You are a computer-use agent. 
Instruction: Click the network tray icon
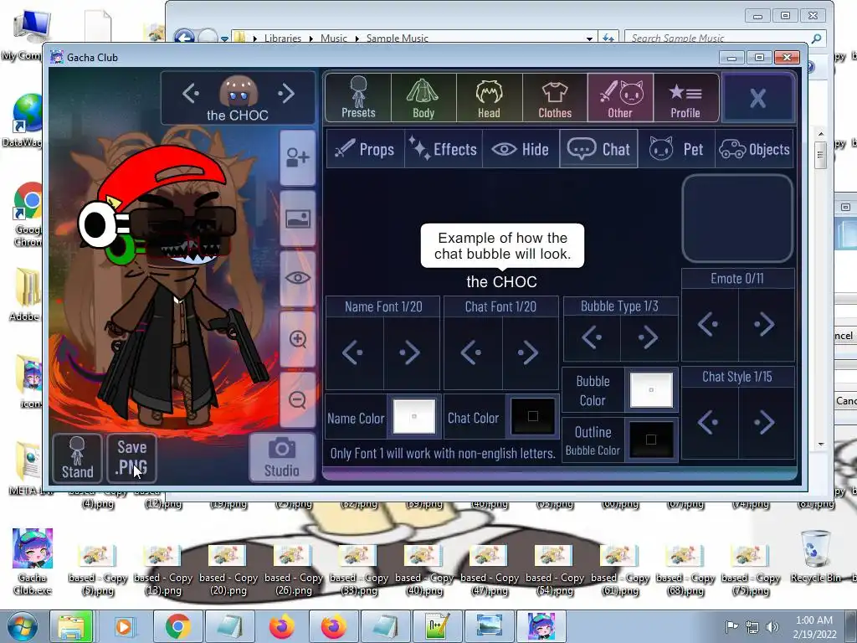[752, 626]
